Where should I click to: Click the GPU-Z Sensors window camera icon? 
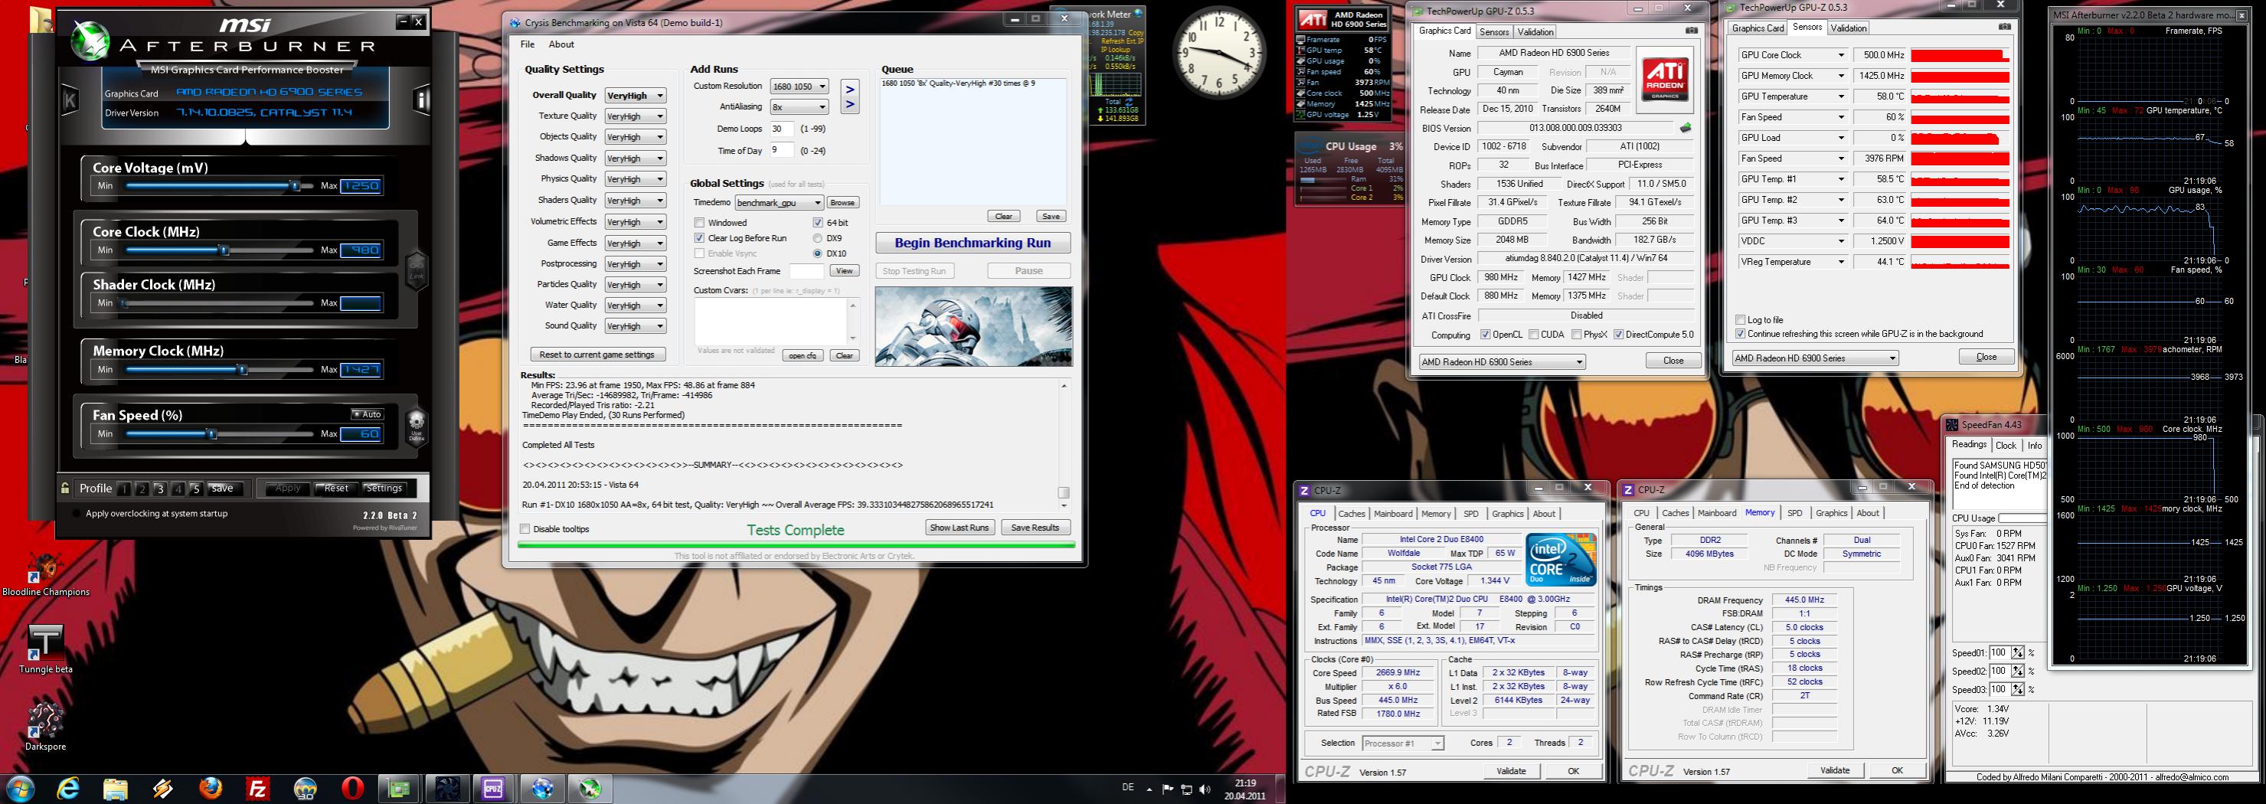click(x=2004, y=28)
